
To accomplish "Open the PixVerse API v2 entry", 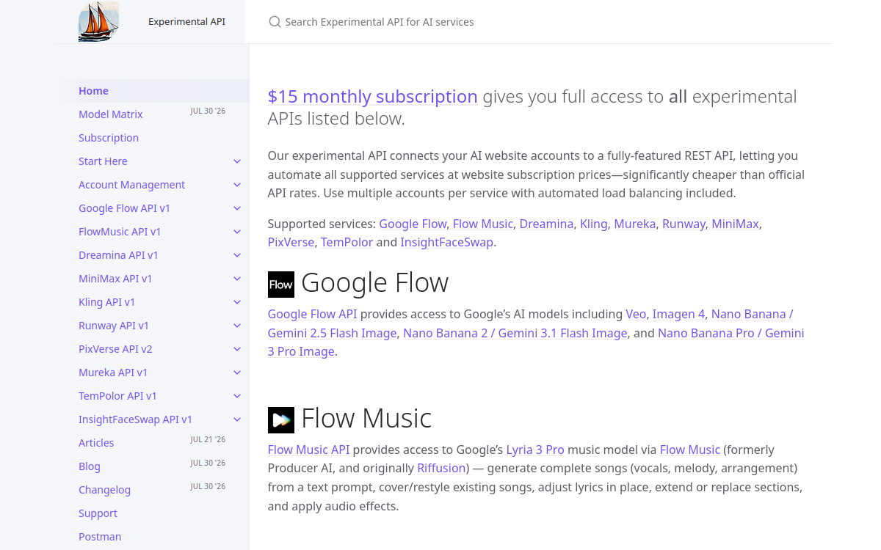I will (115, 349).
